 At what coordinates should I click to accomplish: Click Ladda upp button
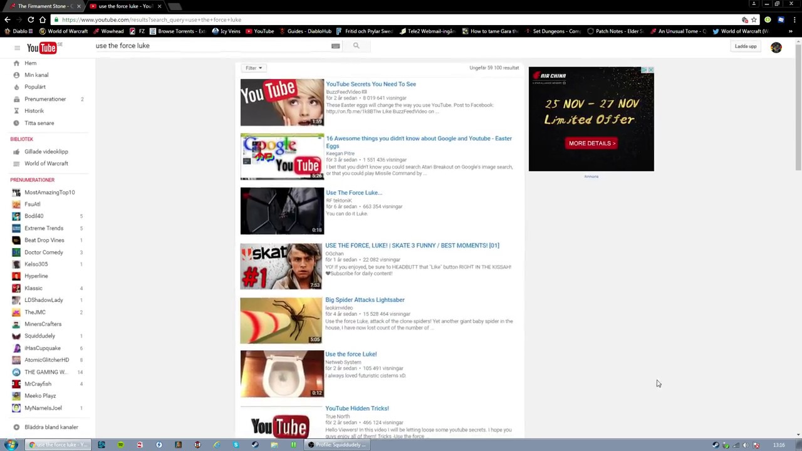point(746,46)
